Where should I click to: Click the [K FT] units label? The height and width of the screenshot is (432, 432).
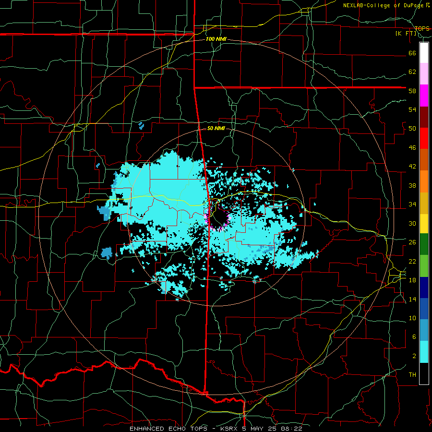[406, 34]
